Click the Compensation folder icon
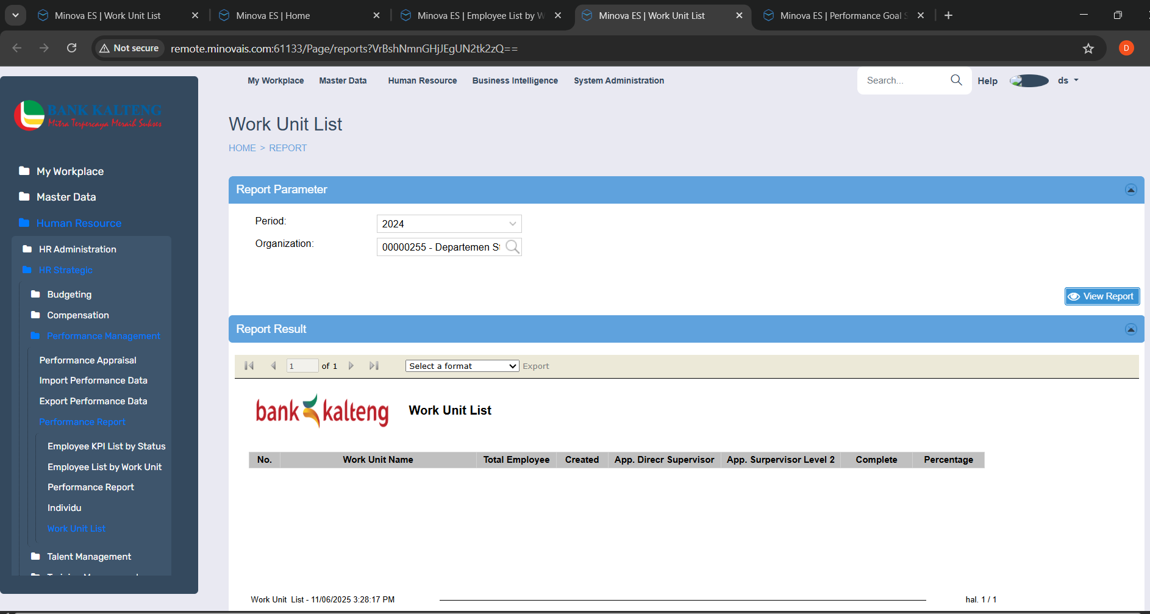1150x614 pixels. coord(35,315)
